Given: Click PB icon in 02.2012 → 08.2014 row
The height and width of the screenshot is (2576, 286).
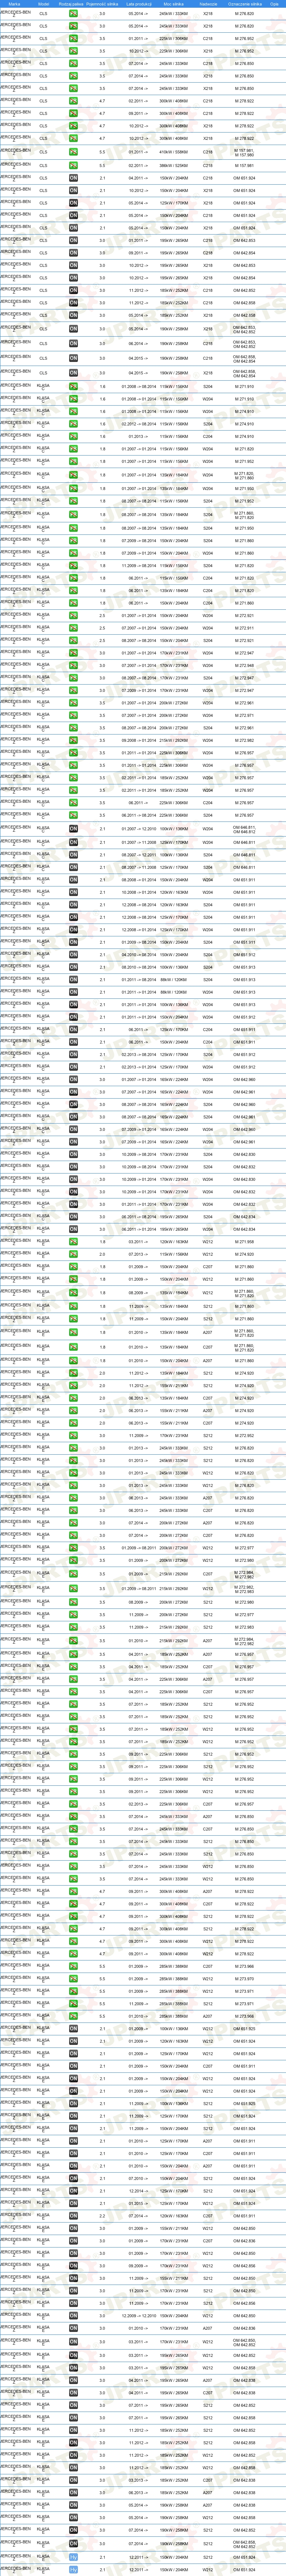Looking at the screenshot, I should click(x=74, y=424).
